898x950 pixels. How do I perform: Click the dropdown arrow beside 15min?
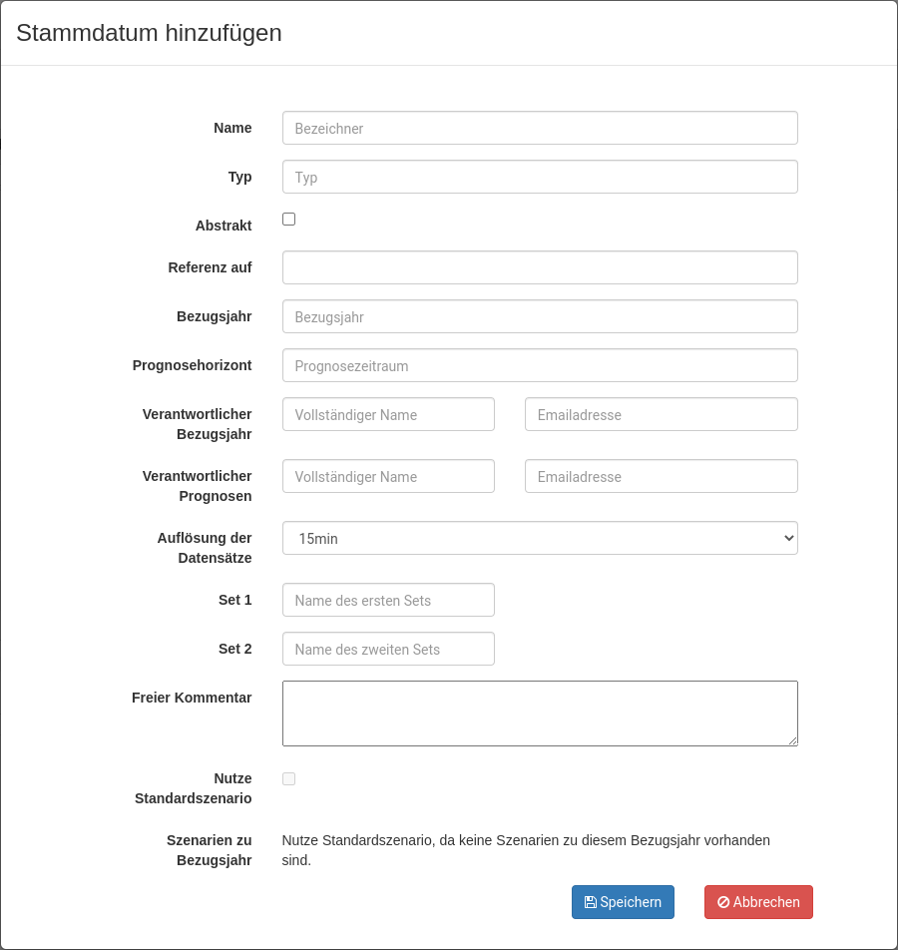point(789,538)
